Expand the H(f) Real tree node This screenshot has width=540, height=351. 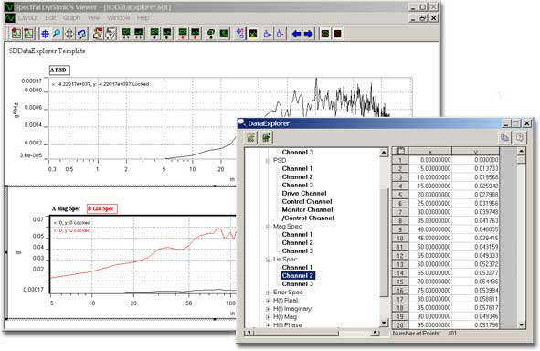[x=269, y=301]
